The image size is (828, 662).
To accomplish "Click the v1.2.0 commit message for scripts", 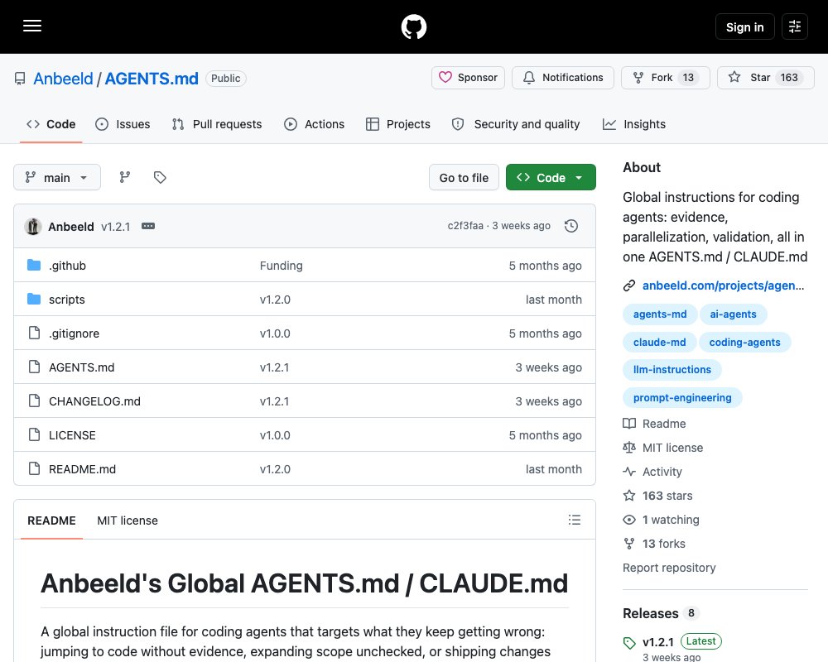I will pos(275,300).
